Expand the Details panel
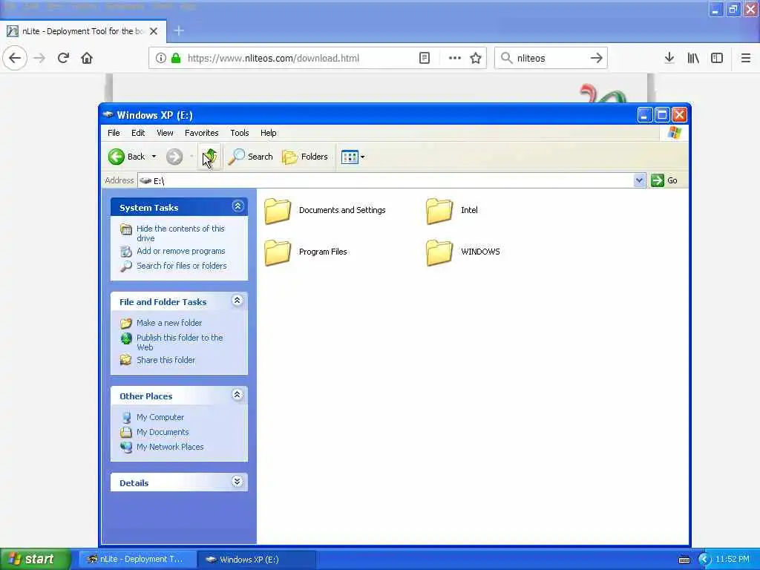The height and width of the screenshot is (570, 760). pos(237,481)
